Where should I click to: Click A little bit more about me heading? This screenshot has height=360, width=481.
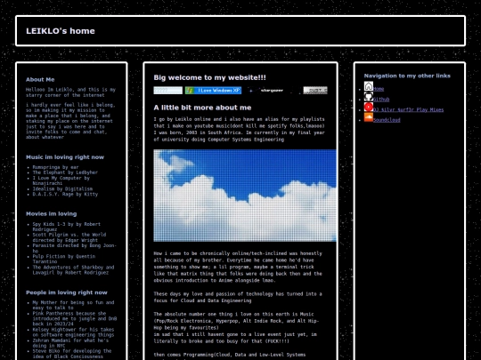202,108
